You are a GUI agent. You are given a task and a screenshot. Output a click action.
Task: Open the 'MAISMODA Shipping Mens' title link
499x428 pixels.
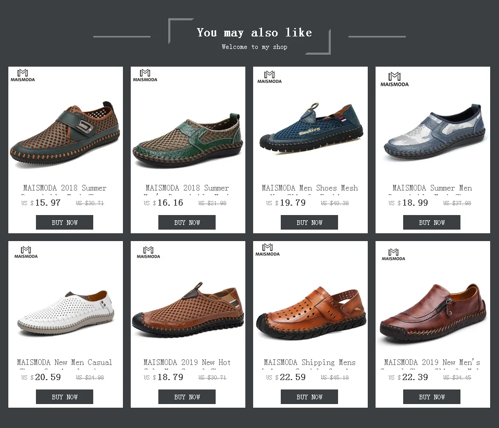309,362
